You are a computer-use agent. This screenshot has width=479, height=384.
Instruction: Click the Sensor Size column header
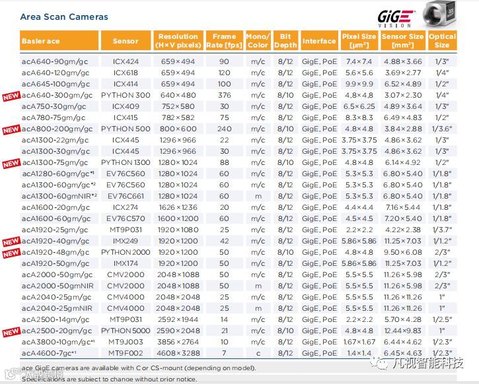coord(402,40)
